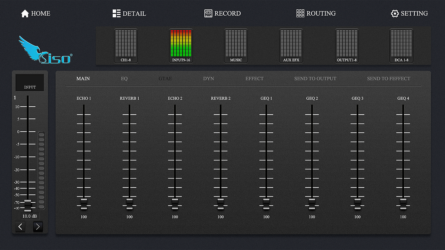Open the Routing grid icon
Screen dimensions: 445x250
click(x=300, y=14)
